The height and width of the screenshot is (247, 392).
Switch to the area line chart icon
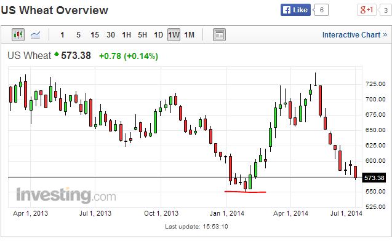(35, 35)
